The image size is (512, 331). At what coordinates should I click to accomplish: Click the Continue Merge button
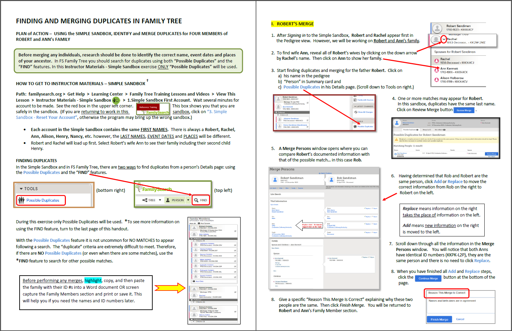428,278
